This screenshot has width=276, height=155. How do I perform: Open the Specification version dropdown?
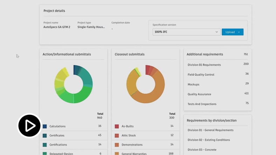(x=186, y=32)
